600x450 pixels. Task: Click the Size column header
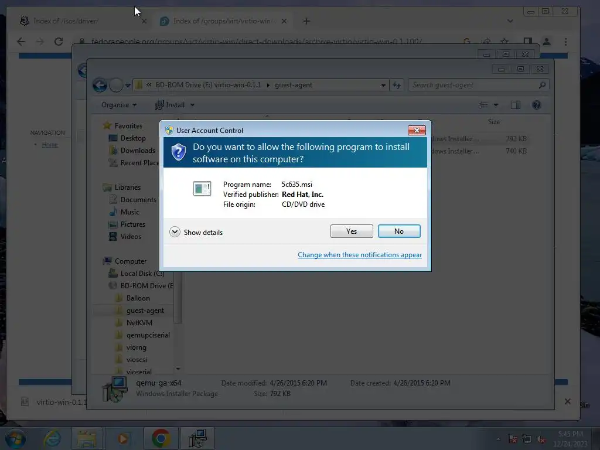[x=494, y=122]
